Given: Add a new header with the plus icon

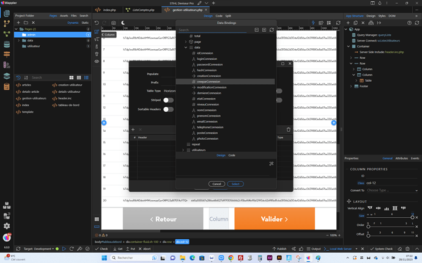Looking at the screenshot, I should tap(133, 129).
